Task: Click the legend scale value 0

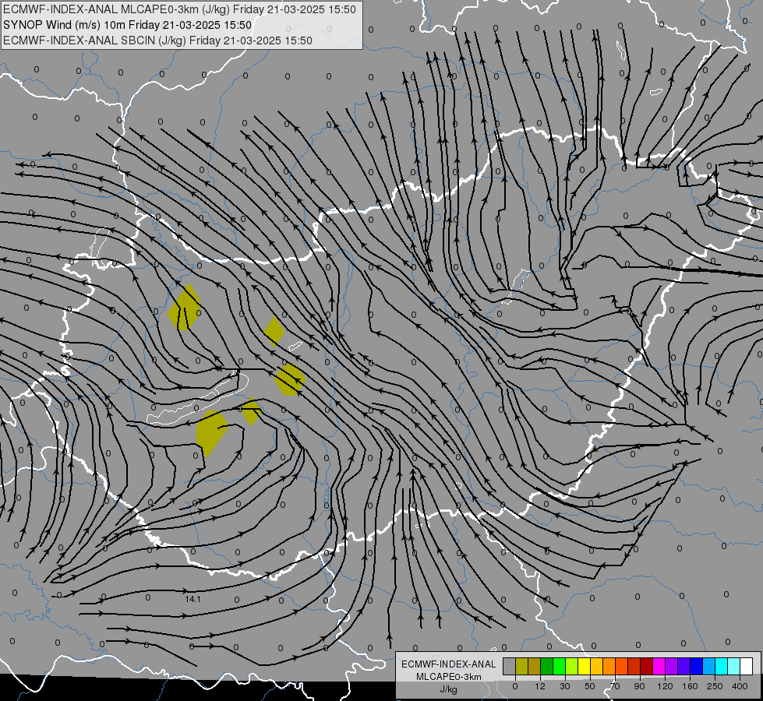Action: pyautogui.click(x=515, y=686)
